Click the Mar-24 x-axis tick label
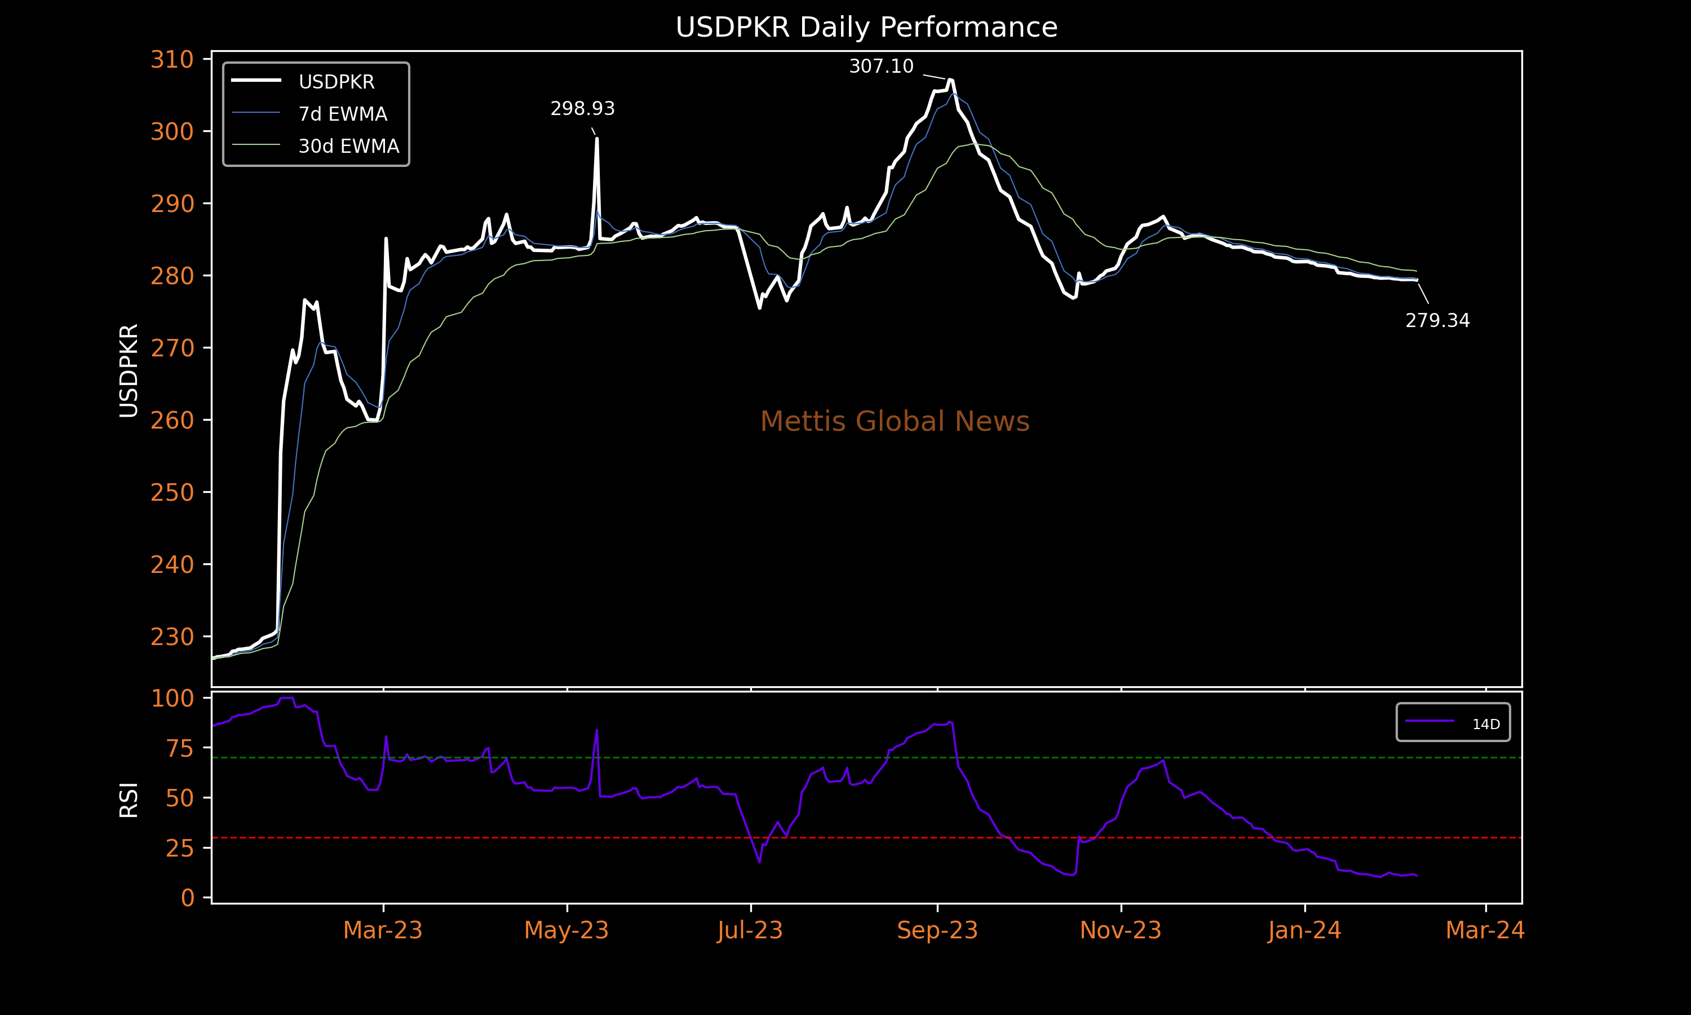 click(1485, 931)
